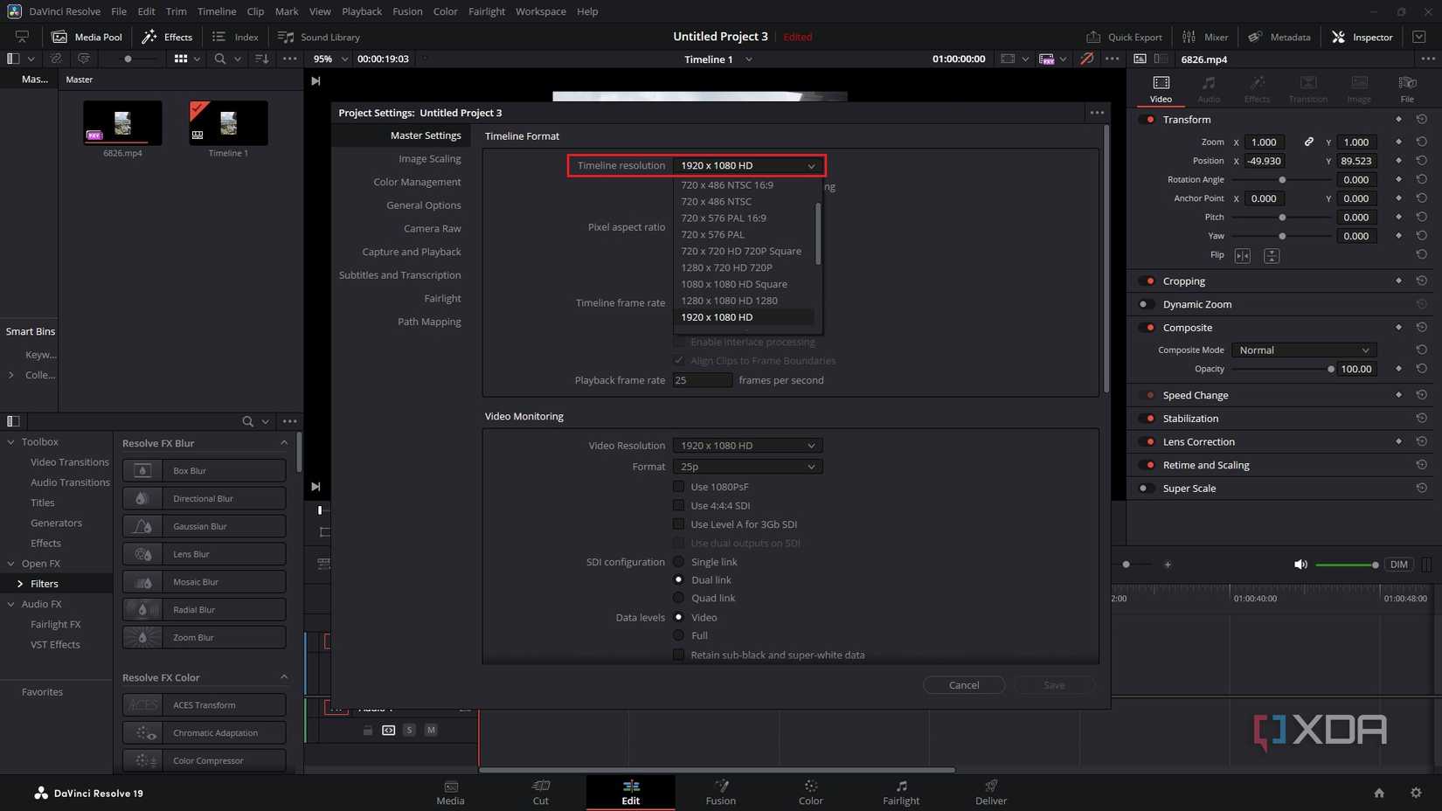Click the Save button
The width and height of the screenshot is (1442, 811).
(x=1053, y=685)
